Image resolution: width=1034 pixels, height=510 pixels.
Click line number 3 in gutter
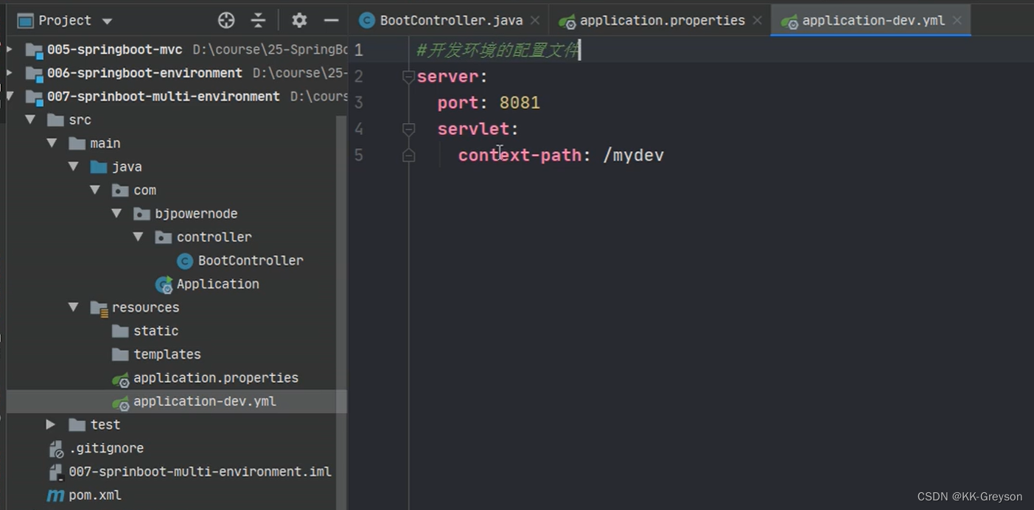click(359, 102)
